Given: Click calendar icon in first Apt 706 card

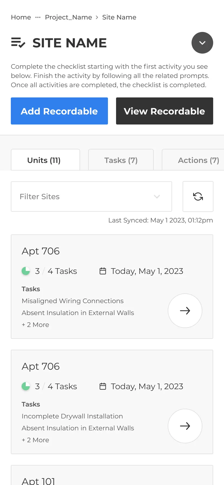Looking at the screenshot, I should coord(103,271).
